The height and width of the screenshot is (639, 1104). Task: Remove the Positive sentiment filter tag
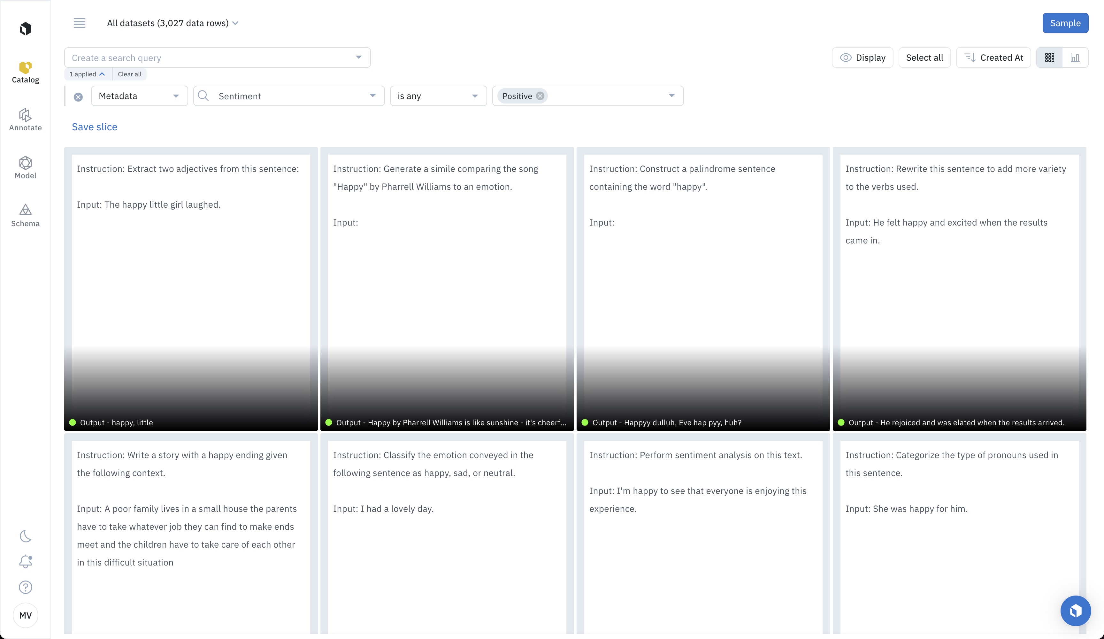pyautogui.click(x=540, y=96)
